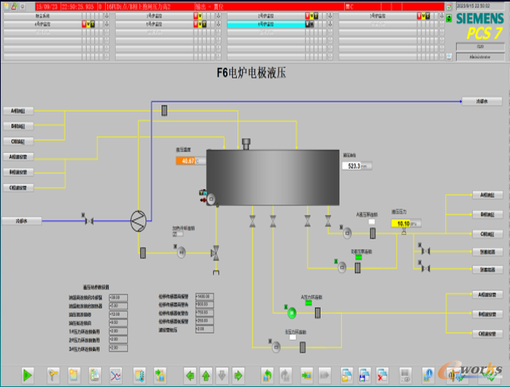Click the floppy disk save composition icon

click(x=365, y=376)
